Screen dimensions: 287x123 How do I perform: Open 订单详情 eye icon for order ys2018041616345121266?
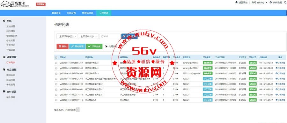click(x=276, y=78)
